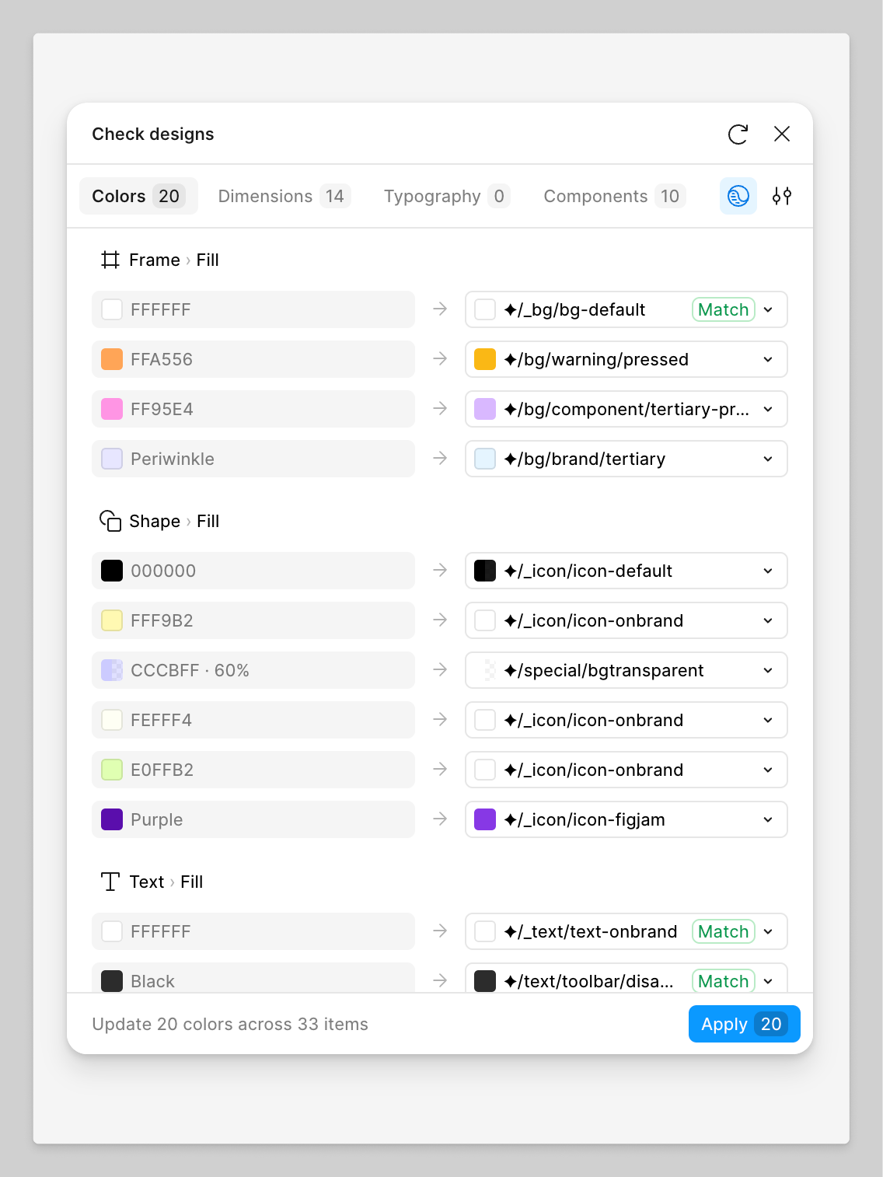Click the yellow bg/warning/pressed swatch

485,359
